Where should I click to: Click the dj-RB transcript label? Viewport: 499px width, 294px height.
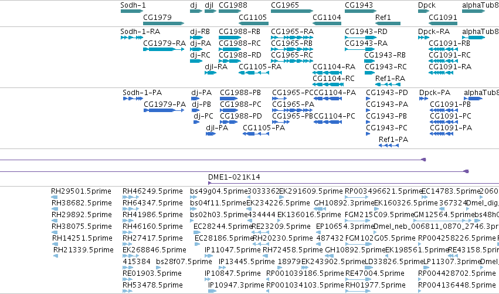point(200,32)
